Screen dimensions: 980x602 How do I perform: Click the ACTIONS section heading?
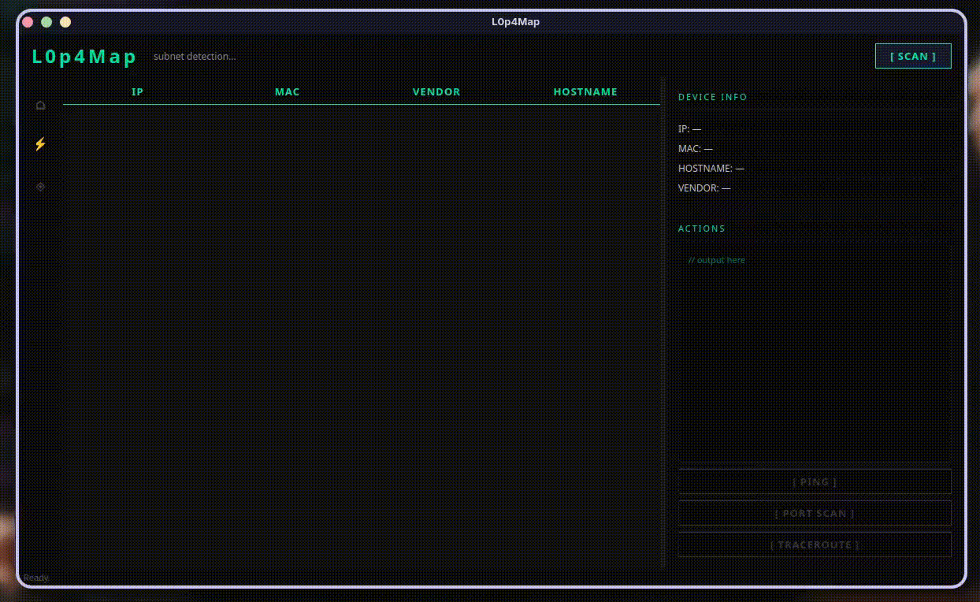702,229
